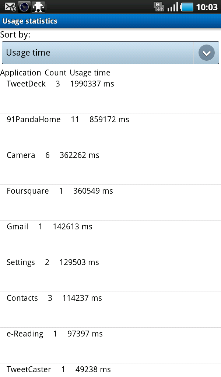
Task: Click the Application column header
Action: click(x=21, y=73)
